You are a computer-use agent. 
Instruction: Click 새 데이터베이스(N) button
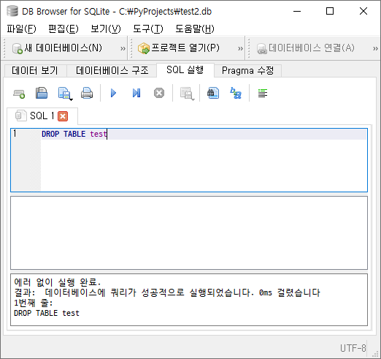(57, 48)
